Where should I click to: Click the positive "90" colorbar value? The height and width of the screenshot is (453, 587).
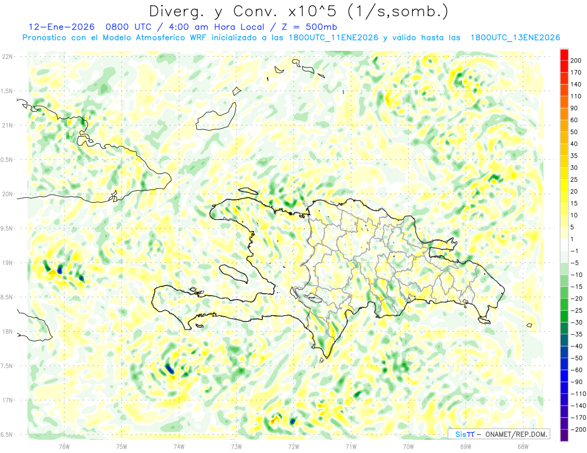click(x=575, y=108)
